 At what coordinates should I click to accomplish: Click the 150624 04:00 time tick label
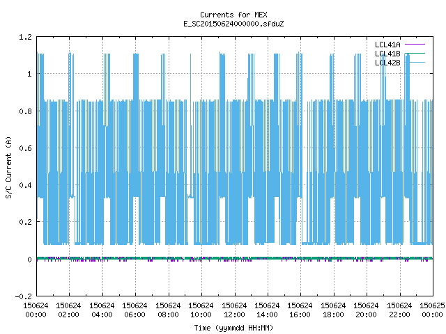pos(102,310)
